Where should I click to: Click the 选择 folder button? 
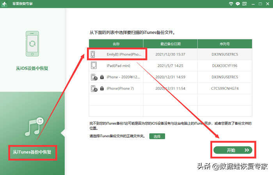coord(157,136)
